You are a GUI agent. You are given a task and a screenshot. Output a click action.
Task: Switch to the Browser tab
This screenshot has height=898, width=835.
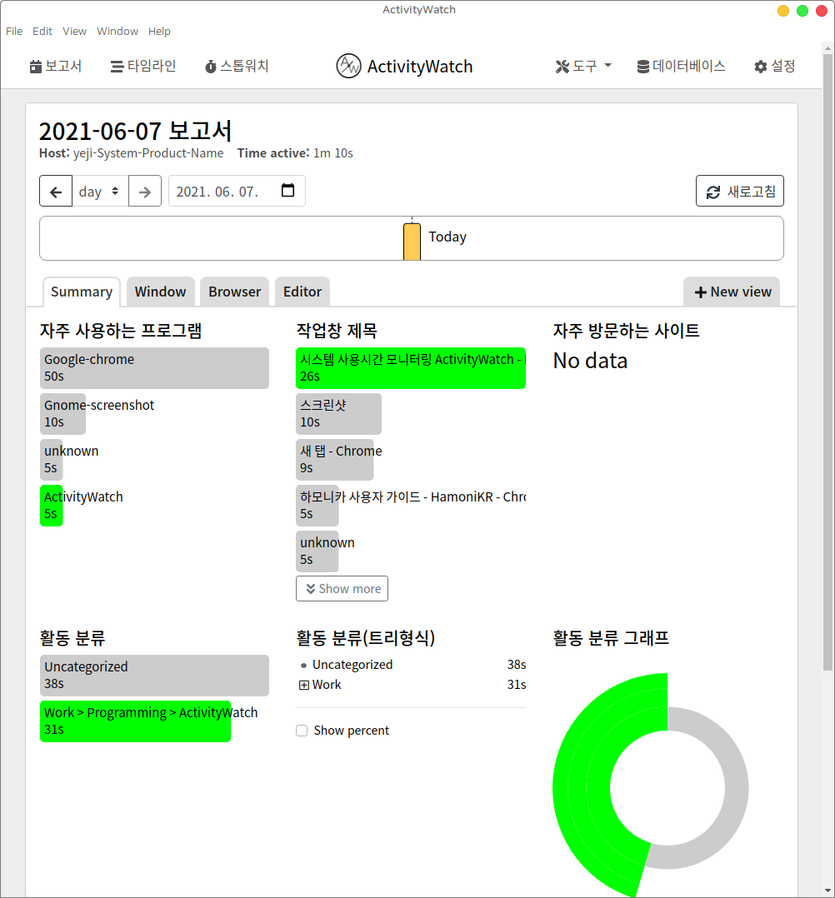[234, 292]
